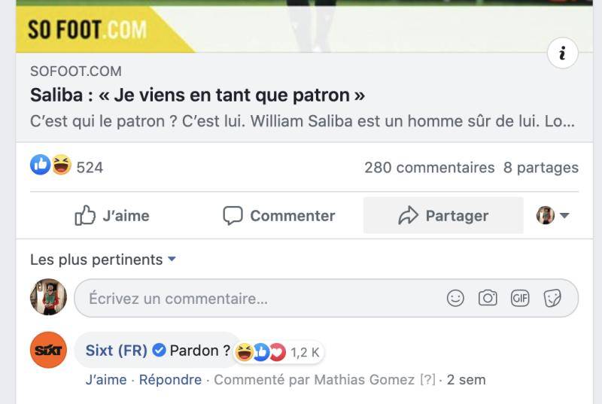
Task: Open the profile selector dropdown next to Partager
Action: (x=553, y=216)
